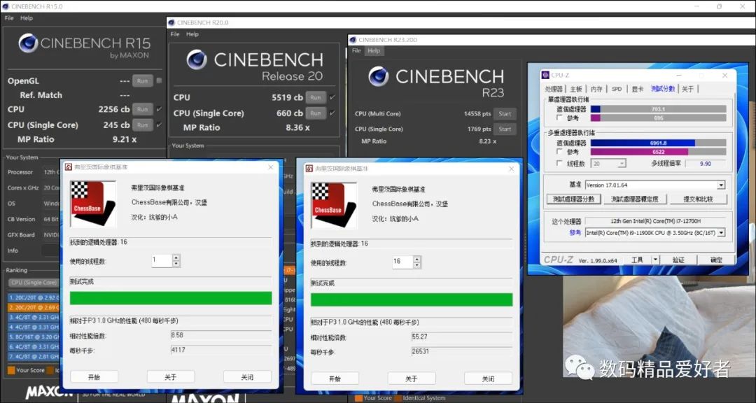
Task: Click 关于 in the 16-thread Fritz dialog
Action: [412, 379]
